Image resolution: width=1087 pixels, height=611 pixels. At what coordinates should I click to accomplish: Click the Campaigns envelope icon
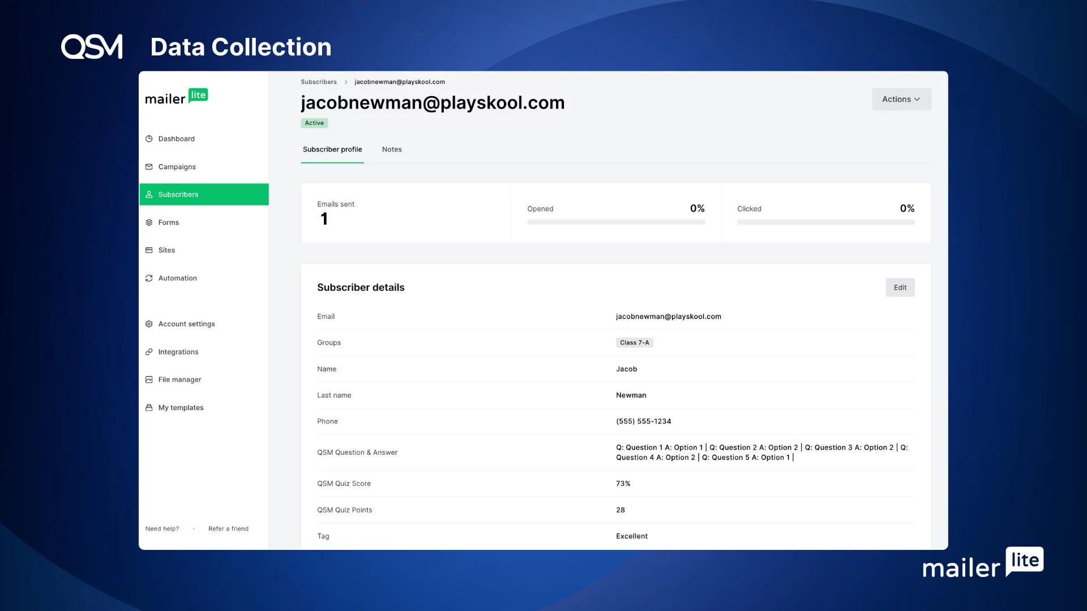149,167
